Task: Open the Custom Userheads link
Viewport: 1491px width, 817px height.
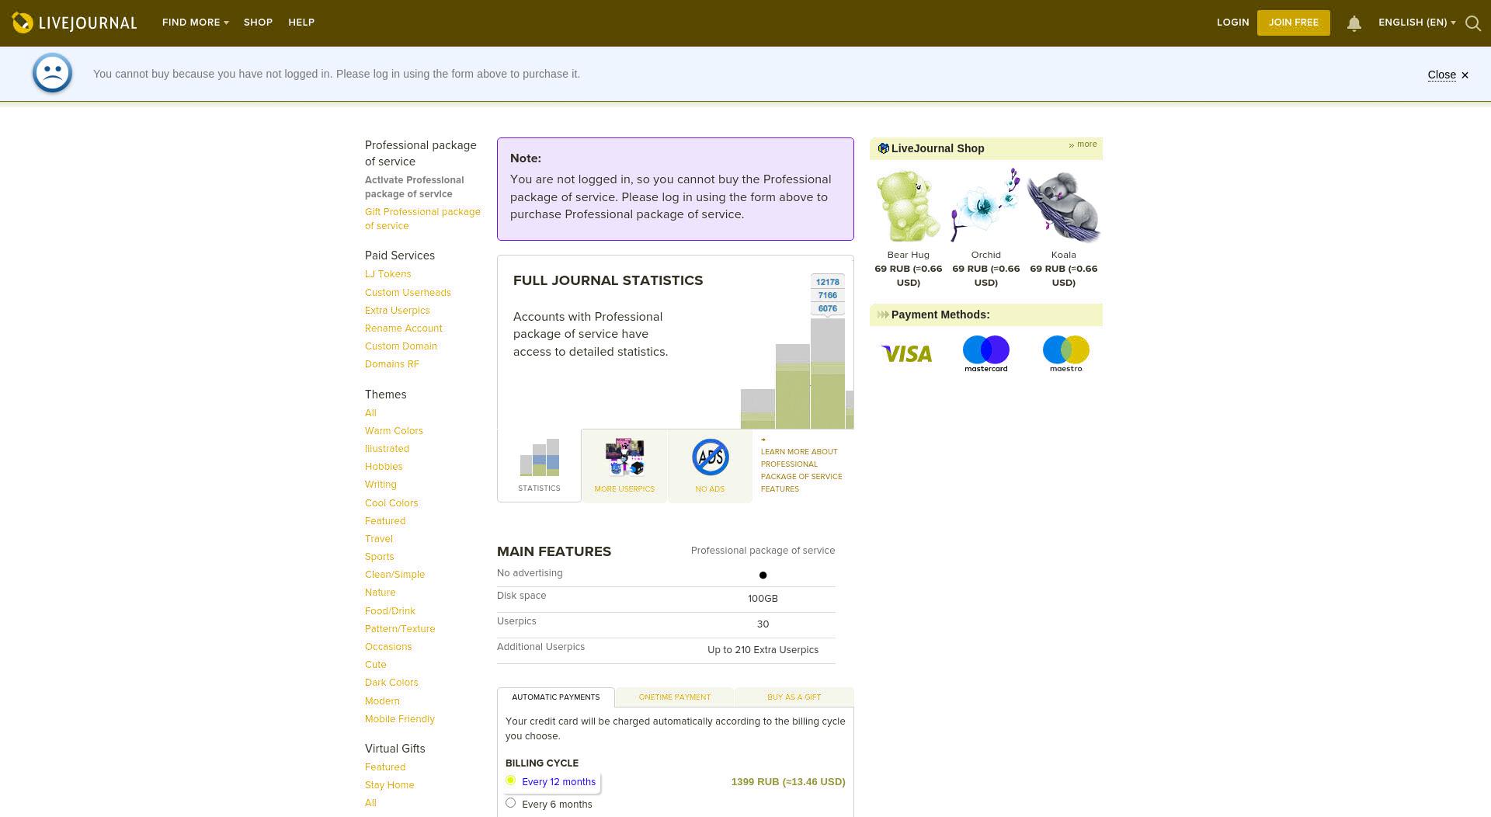Action: 408,293
